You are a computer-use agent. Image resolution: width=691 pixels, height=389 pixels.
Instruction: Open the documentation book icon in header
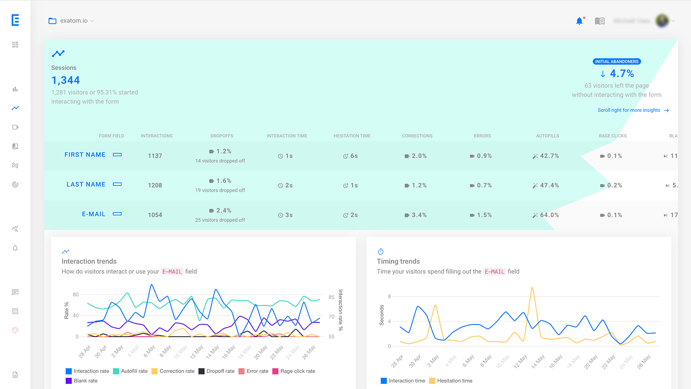[x=599, y=20]
